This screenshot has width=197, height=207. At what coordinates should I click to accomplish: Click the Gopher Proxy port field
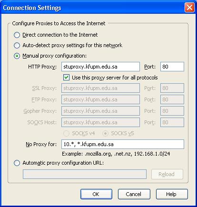point(172,111)
